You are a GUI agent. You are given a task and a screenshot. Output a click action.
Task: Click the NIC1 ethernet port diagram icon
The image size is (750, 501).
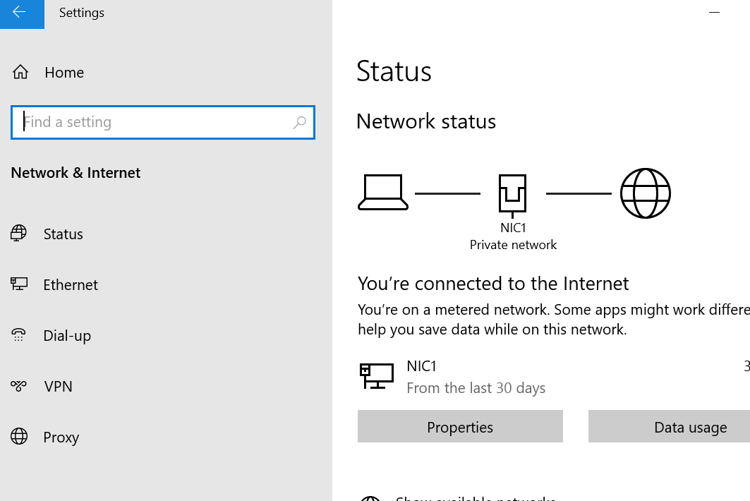pos(512,195)
